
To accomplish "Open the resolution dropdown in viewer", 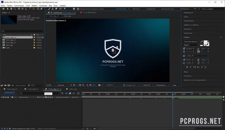I will tap(62, 85).
